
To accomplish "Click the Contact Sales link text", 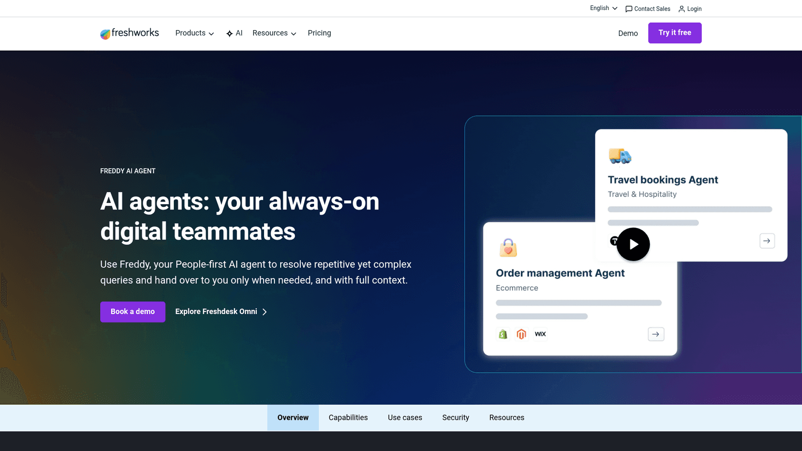I will coord(652,9).
